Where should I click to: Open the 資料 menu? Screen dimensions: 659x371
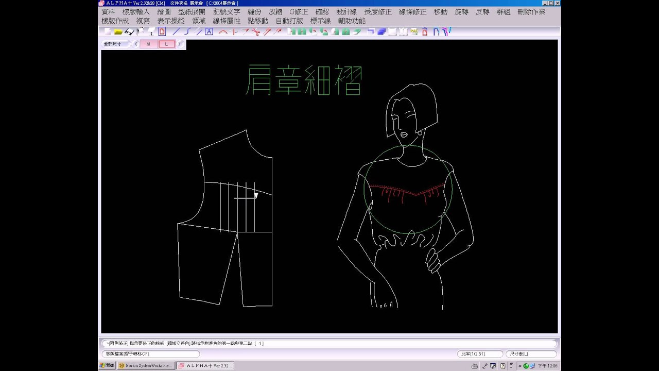[109, 11]
